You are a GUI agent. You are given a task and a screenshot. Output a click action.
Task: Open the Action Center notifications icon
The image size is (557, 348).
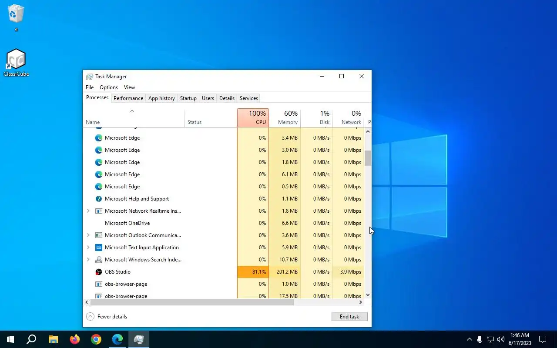click(x=543, y=339)
